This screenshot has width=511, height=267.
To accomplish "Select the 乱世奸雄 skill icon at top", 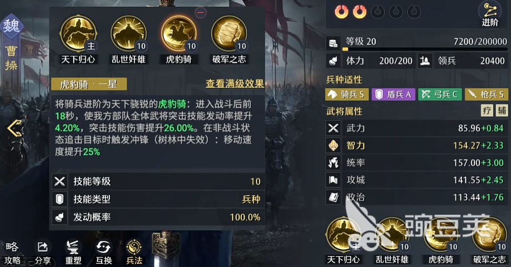I will [x=129, y=34].
